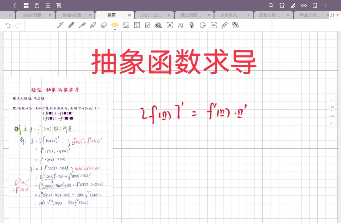Switch to the 基础4题目 tab
341x223 pixels.
tap(32, 15)
